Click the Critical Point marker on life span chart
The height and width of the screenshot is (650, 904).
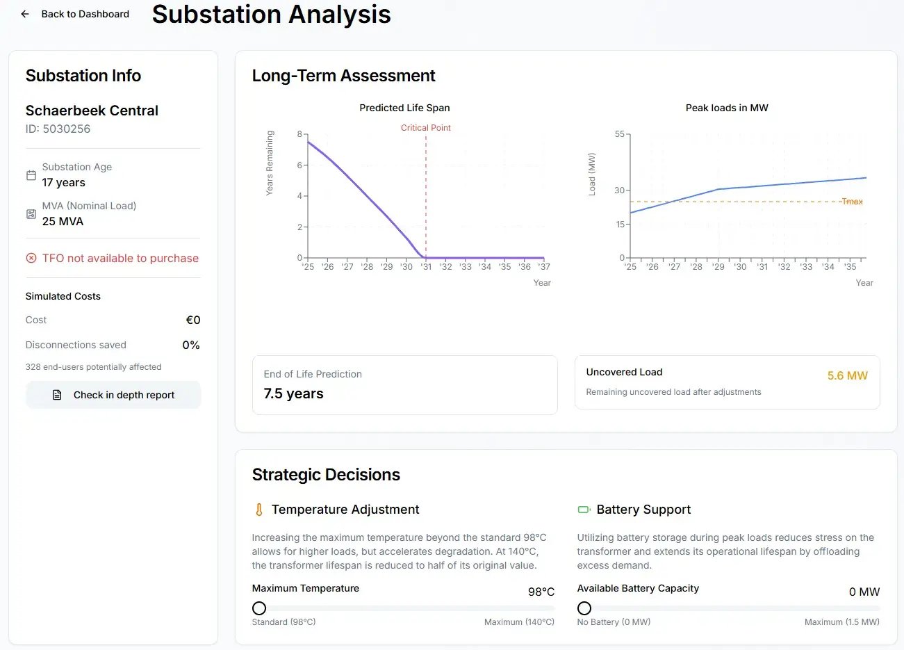click(425, 128)
